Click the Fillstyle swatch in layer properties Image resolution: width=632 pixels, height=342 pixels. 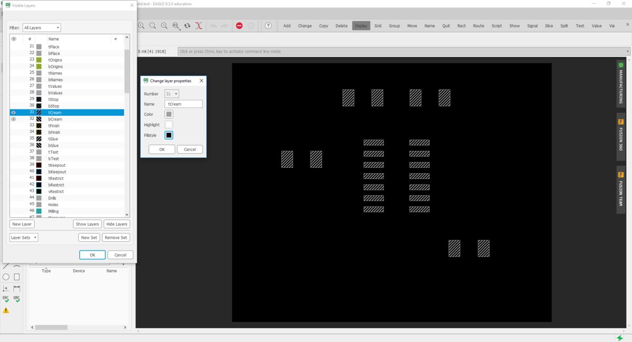coord(169,135)
